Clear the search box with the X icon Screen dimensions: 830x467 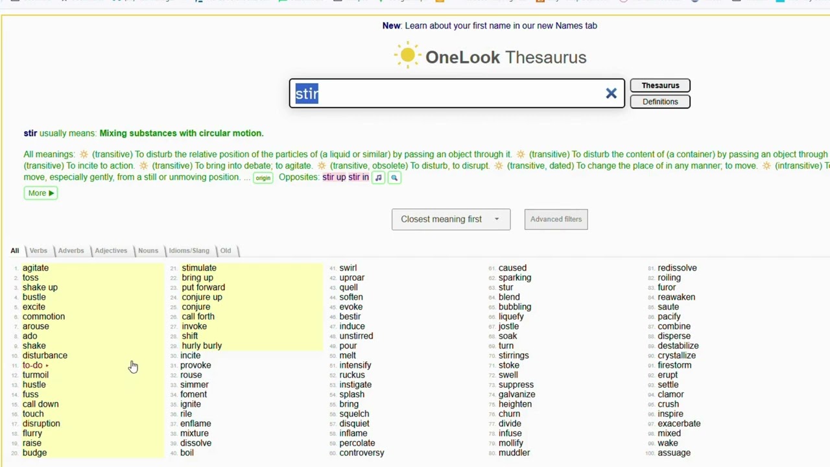(611, 93)
